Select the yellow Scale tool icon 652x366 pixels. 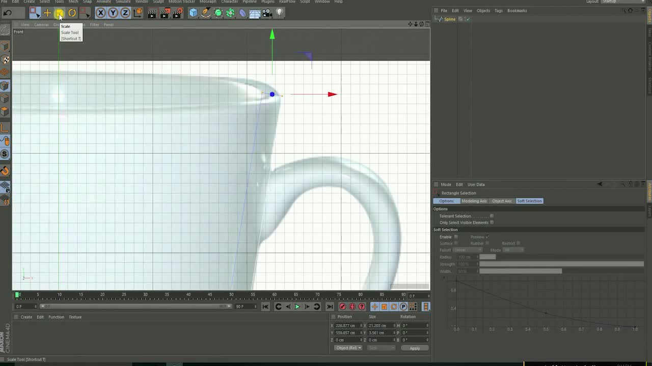coord(59,13)
